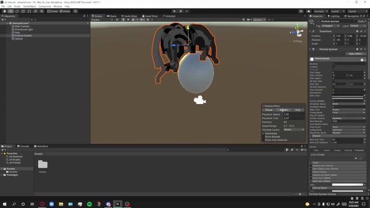Toggle the Resimulate checkbox
This screenshot has height=208, width=370.
pos(264,133)
